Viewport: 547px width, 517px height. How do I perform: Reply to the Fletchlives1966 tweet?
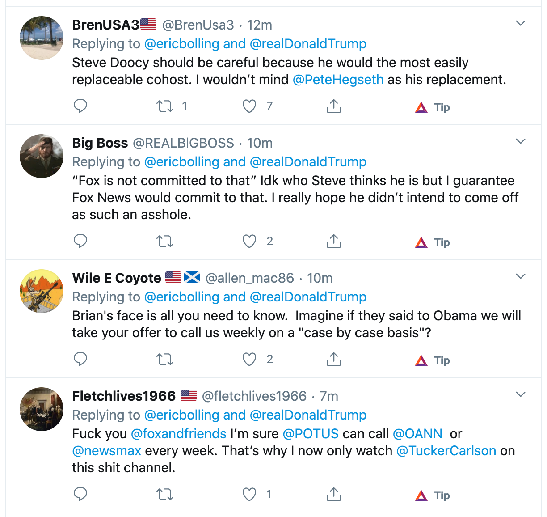click(80, 494)
